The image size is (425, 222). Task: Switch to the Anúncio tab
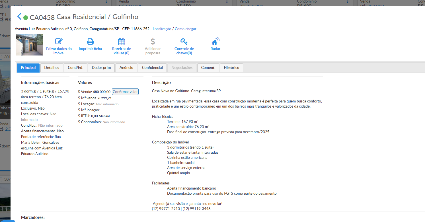coord(126,68)
